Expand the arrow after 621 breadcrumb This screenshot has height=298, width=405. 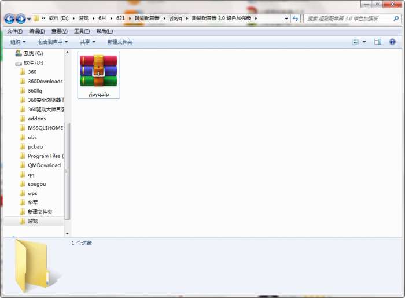point(130,19)
